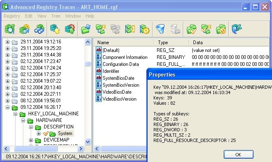Click the tree pane scroll right arrow
Screen dimensions: 272x162
coord(81,148)
